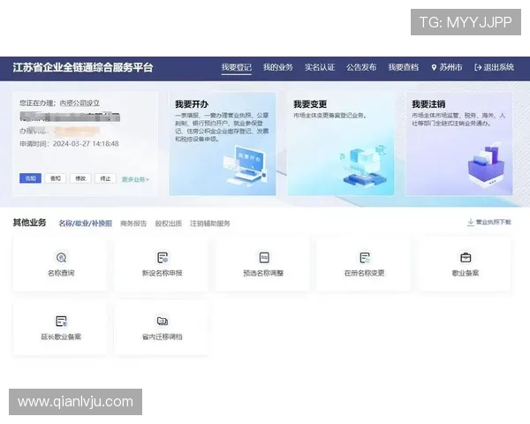Switch to the 股权出质 tab
Screen dimensions: 530x424
[169, 223]
